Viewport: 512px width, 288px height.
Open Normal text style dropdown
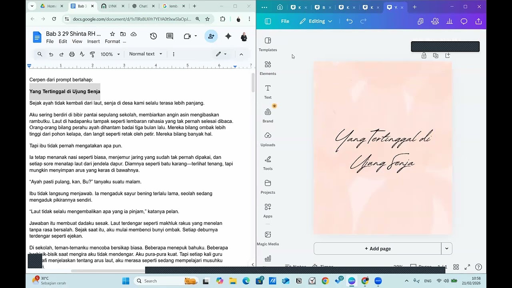(x=146, y=54)
